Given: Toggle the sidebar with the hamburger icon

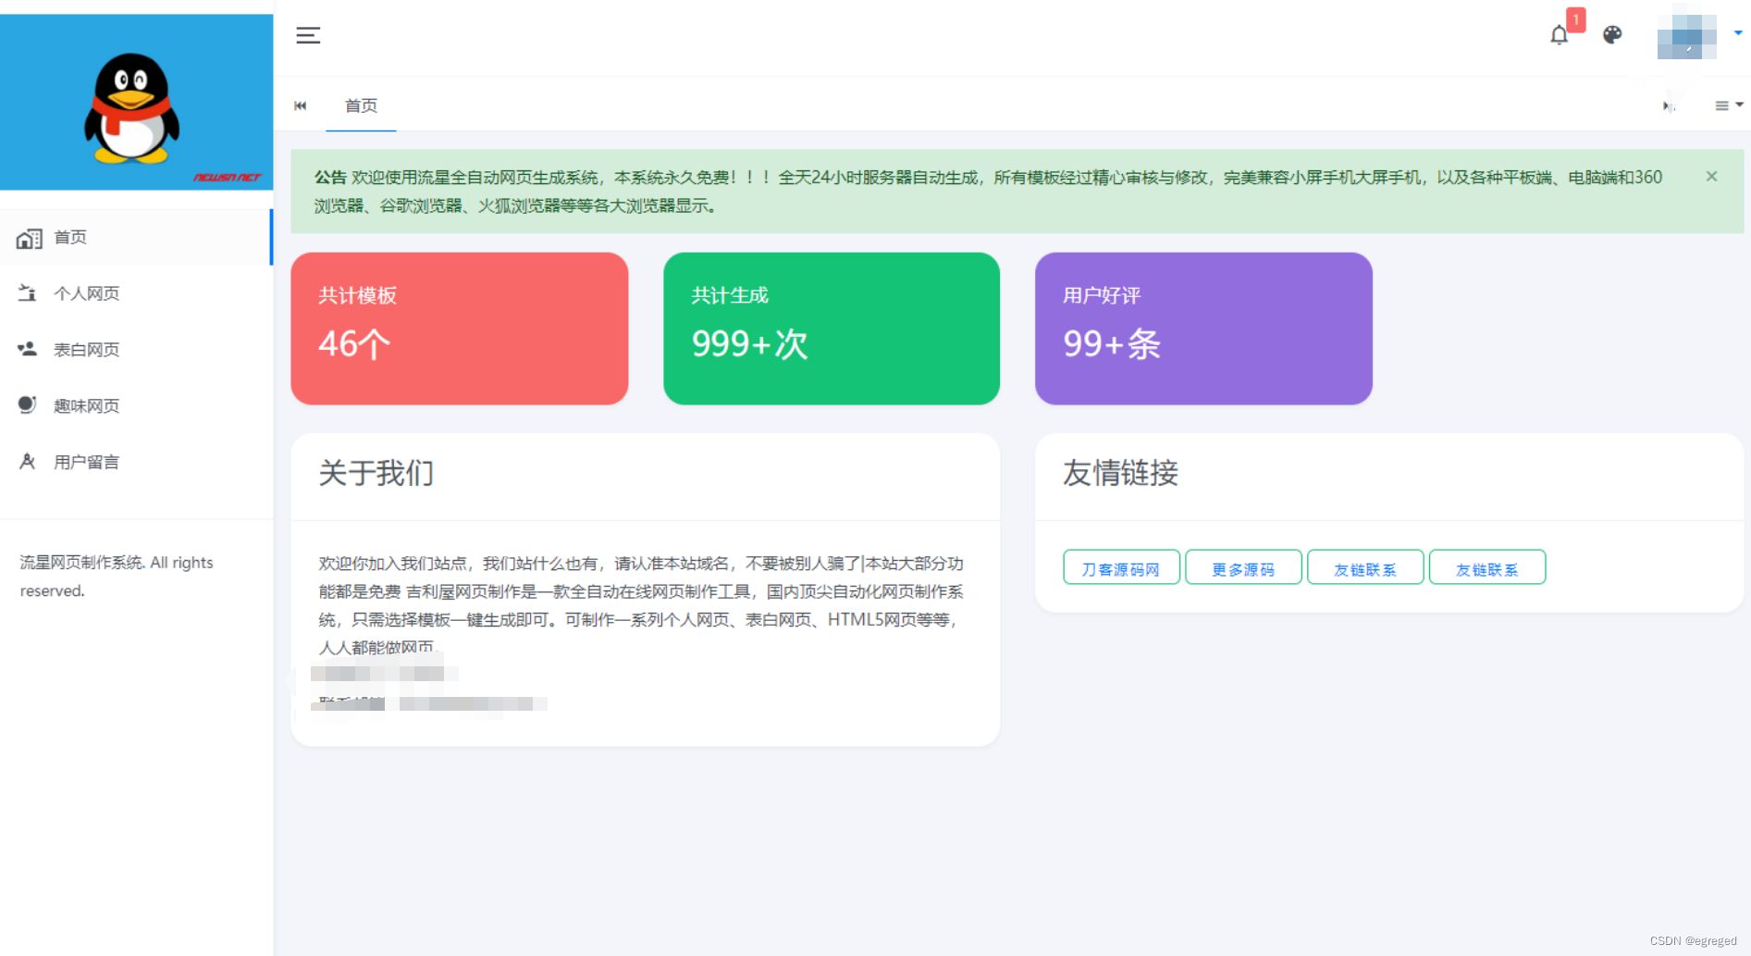Looking at the screenshot, I should (307, 35).
